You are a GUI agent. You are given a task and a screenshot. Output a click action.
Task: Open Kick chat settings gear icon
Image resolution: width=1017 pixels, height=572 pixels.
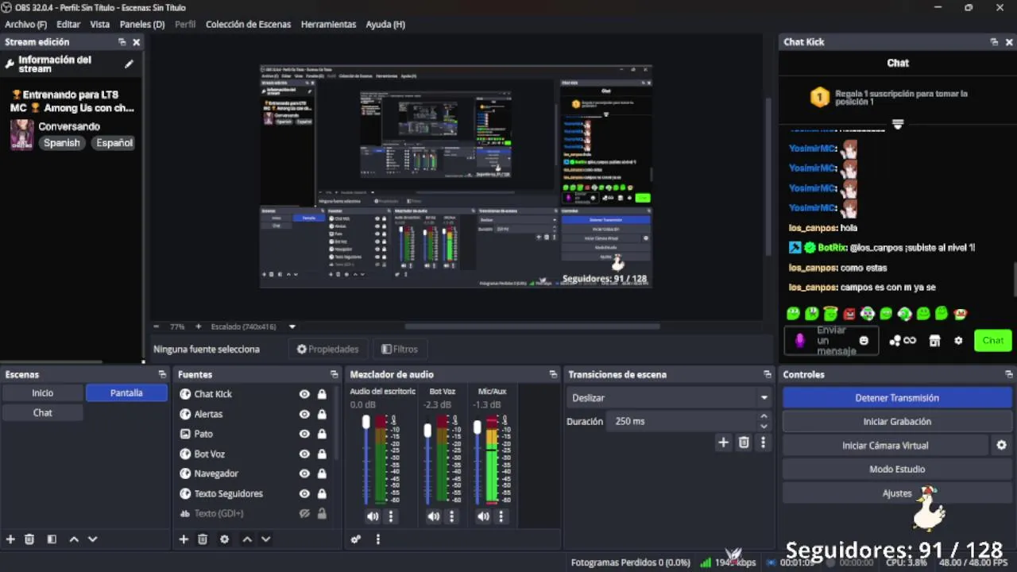pos(958,341)
